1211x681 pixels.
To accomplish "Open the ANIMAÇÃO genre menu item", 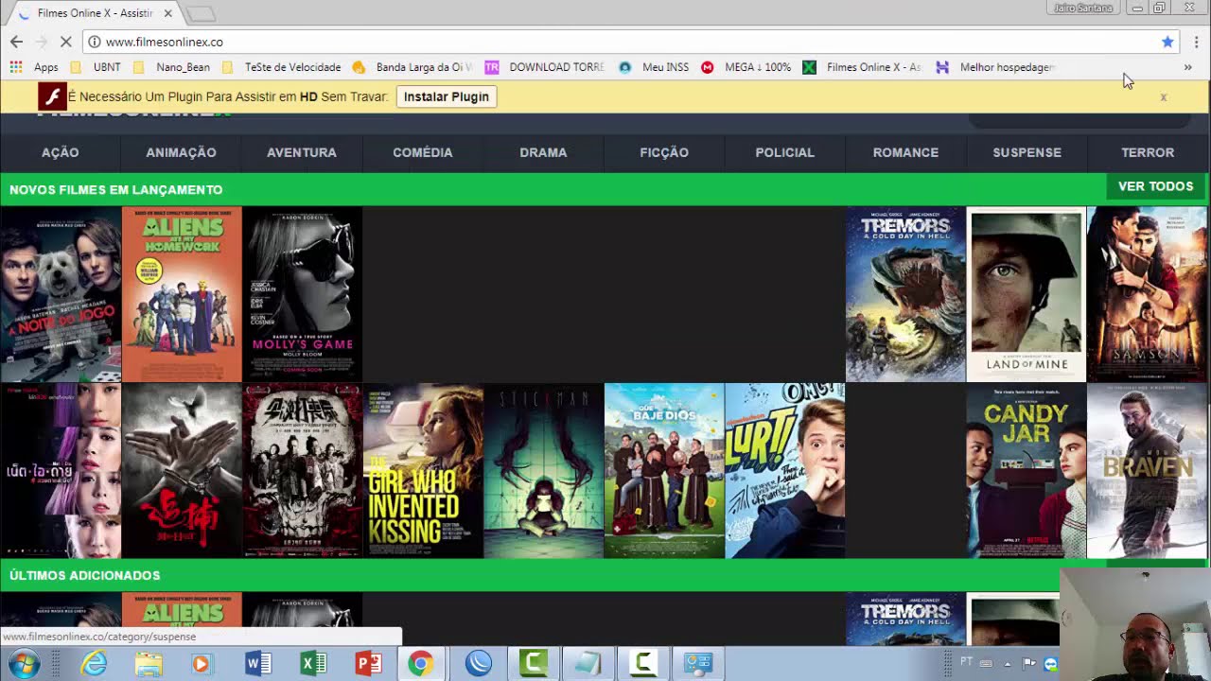I will click(181, 152).
